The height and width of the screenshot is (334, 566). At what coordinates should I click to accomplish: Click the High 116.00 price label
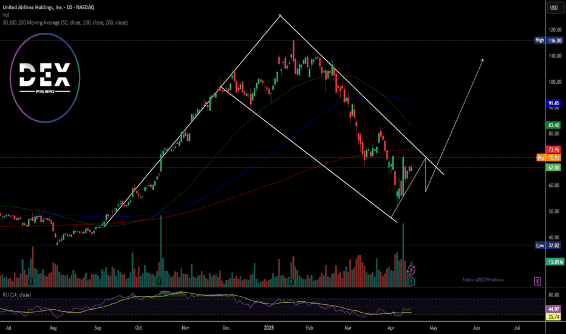tap(548, 41)
